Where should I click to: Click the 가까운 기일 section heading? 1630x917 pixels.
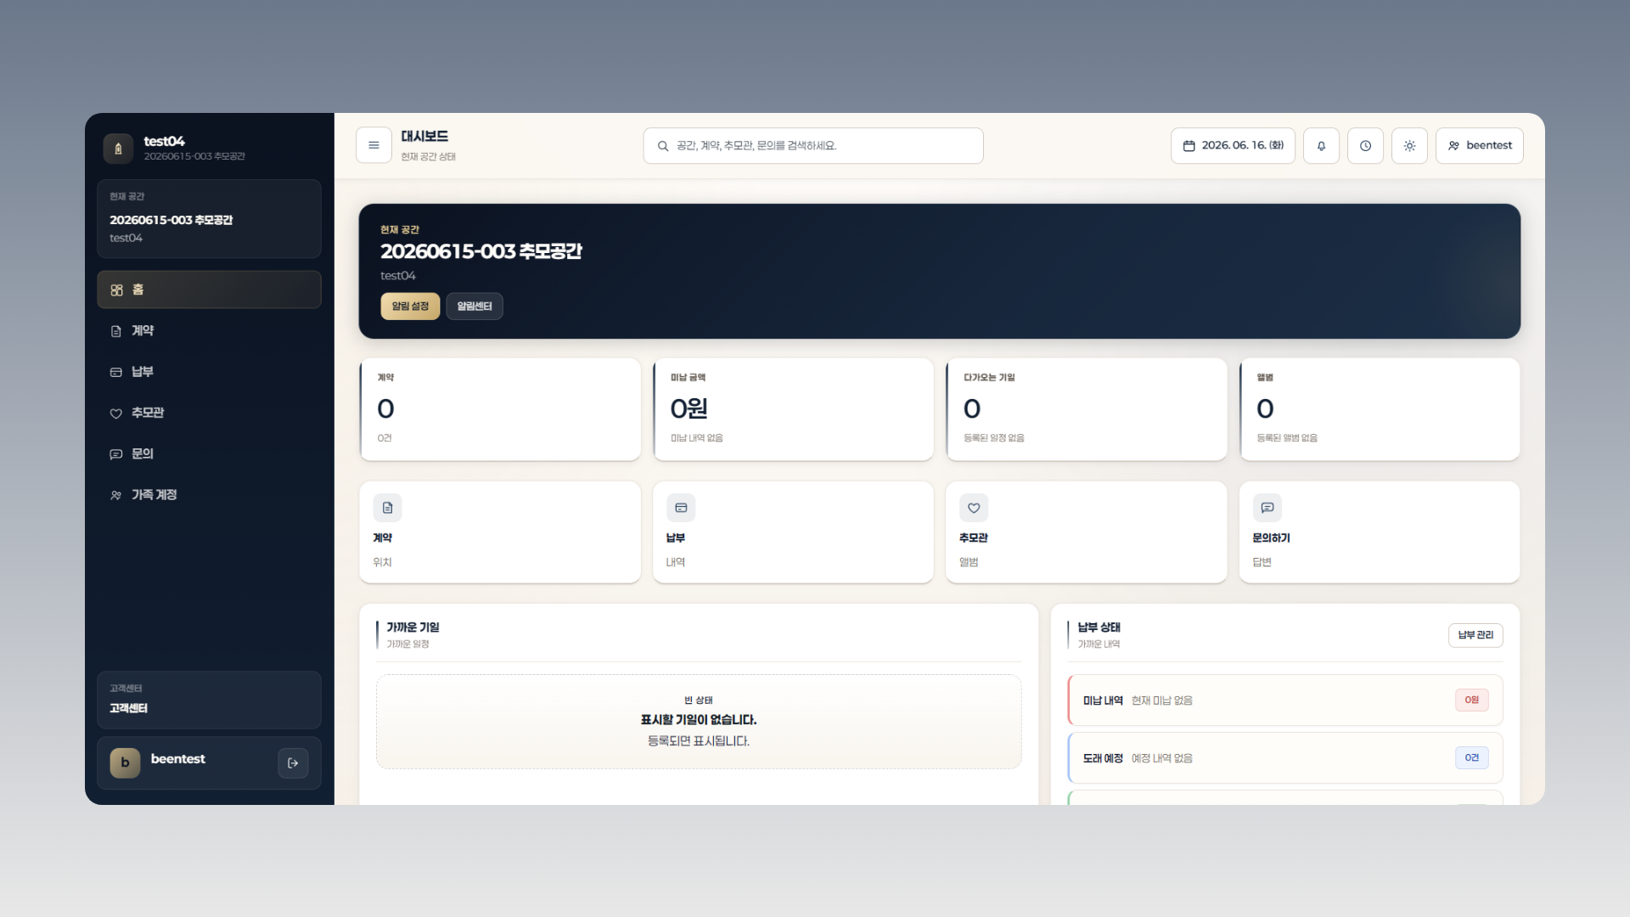(x=413, y=627)
